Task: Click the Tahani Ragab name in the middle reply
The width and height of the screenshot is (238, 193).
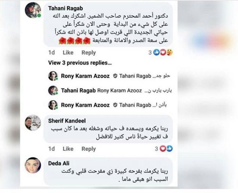Action: tap(78, 90)
